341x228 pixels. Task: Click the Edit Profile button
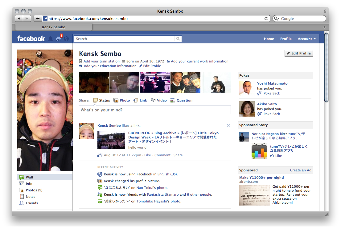point(298,53)
